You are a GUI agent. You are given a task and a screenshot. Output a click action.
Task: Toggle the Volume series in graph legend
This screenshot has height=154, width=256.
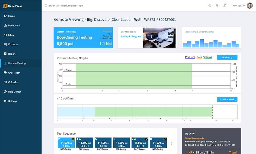[208, 57]
